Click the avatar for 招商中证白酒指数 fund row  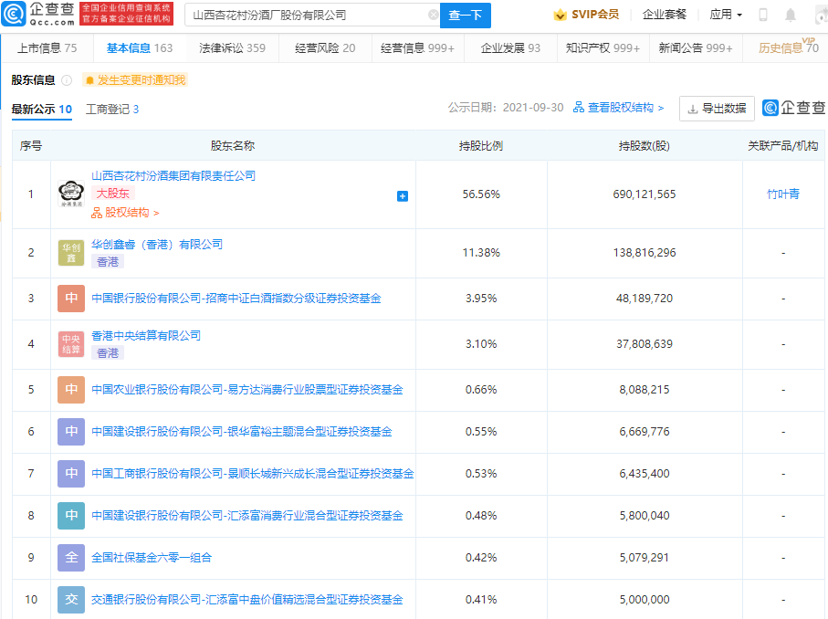pyautogui.click(x=71, y=299)
